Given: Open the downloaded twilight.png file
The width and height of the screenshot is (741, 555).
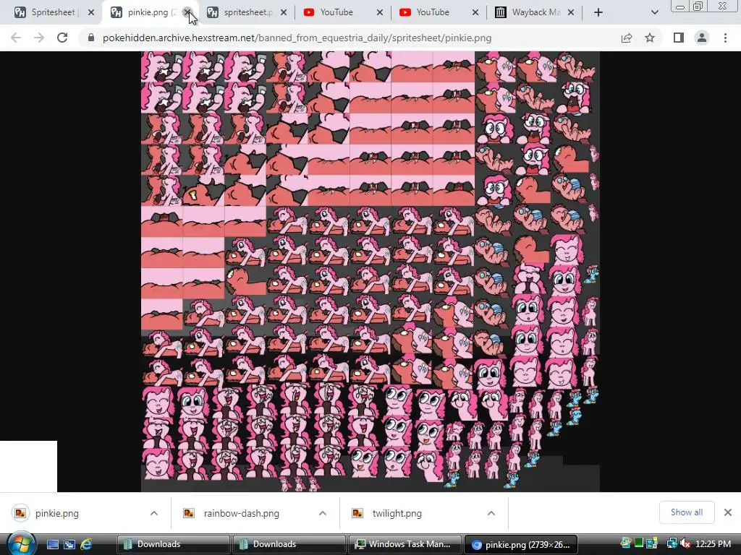Looking at the screenshot, I should coord(397,513).
